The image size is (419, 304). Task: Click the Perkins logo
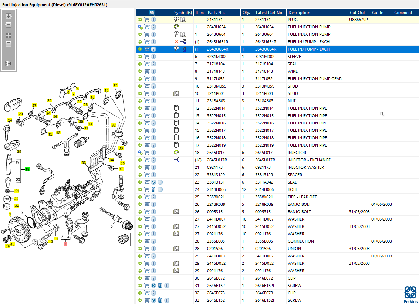tap(410, 295)
